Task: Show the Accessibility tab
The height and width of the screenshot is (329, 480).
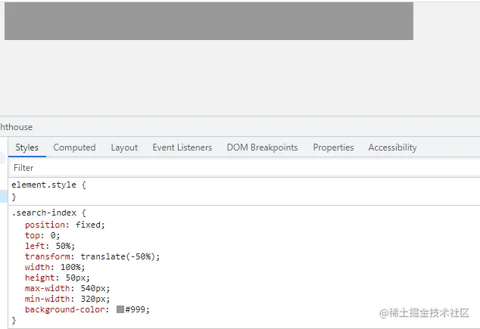Action: click(392, 147)
